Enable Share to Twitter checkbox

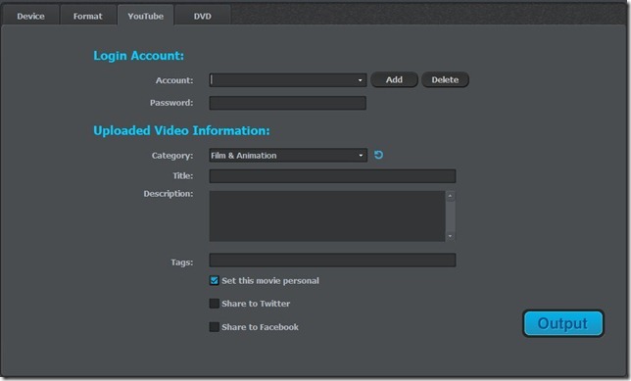214,304
